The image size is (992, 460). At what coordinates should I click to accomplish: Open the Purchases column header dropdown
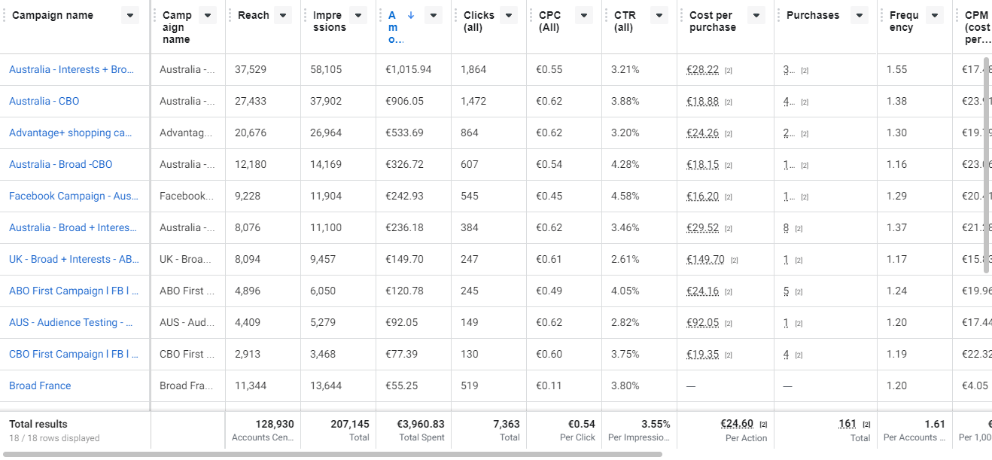[x=860, y=15]
